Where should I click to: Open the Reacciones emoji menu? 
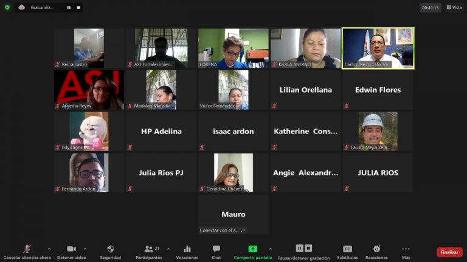pyautogui.click(x=377, y=249)
